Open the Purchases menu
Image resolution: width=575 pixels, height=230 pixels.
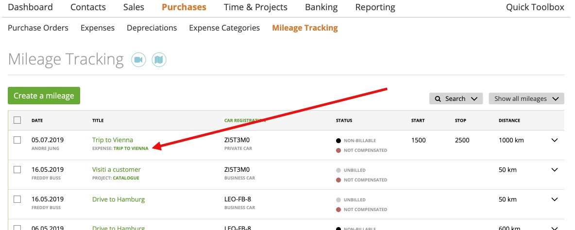tap(184, 7)
